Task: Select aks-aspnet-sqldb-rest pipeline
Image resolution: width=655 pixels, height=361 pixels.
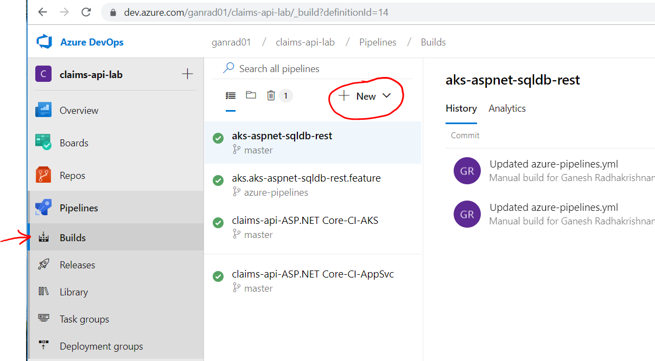Action: point(313,143)
